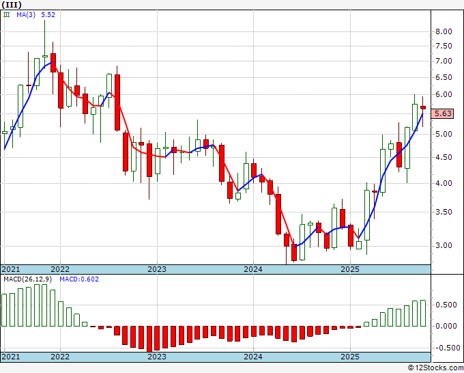Select 2025 on the MACD panel time axis
This screenshot has height=373, width=464.
point(350,357)
